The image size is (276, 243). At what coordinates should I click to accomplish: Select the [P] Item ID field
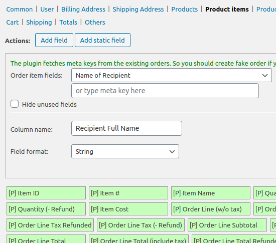(46, 193)
